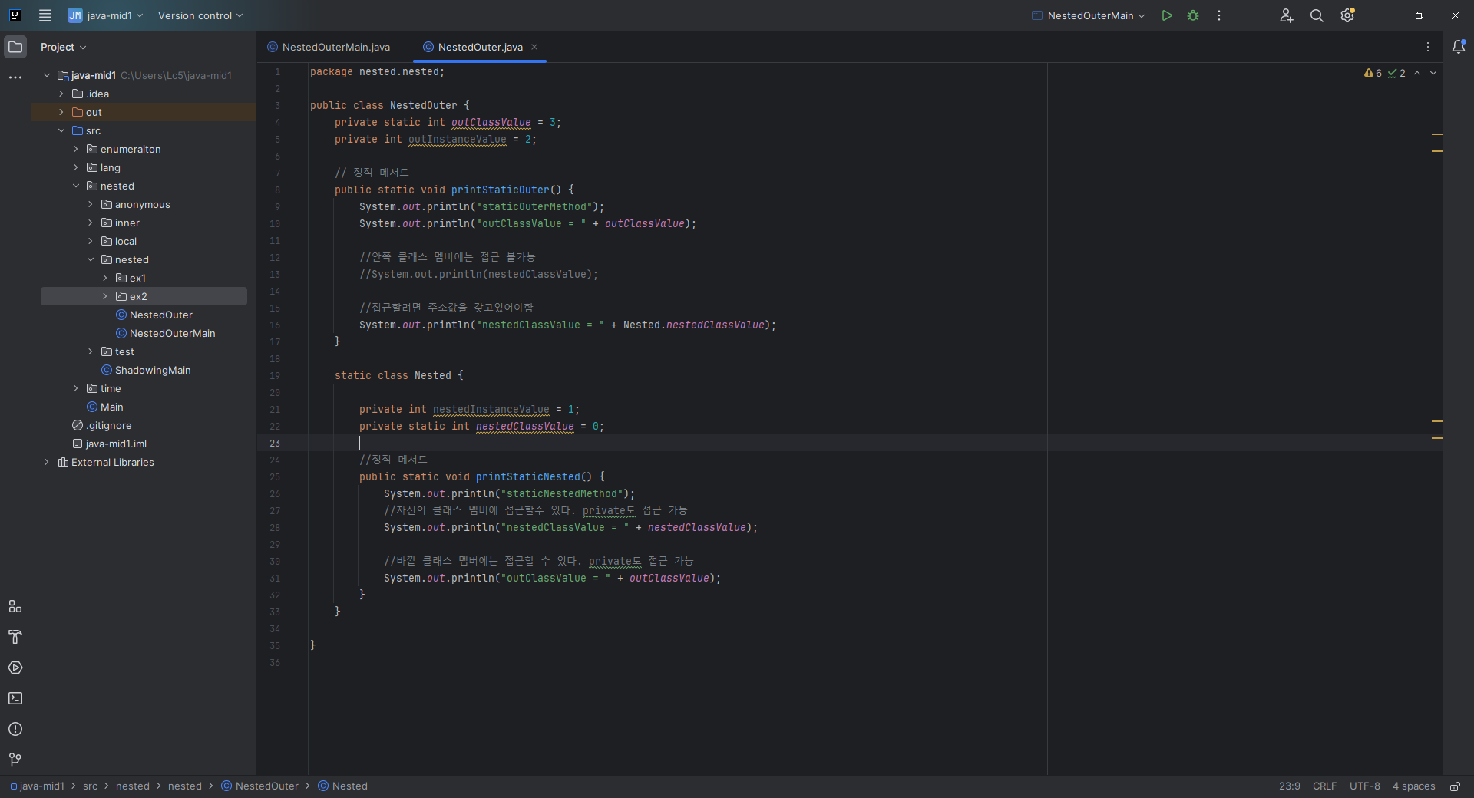Click first warning stripe mark on scrollbar
Viewport: 1474px width, 798px height.
coord(1436,134)
